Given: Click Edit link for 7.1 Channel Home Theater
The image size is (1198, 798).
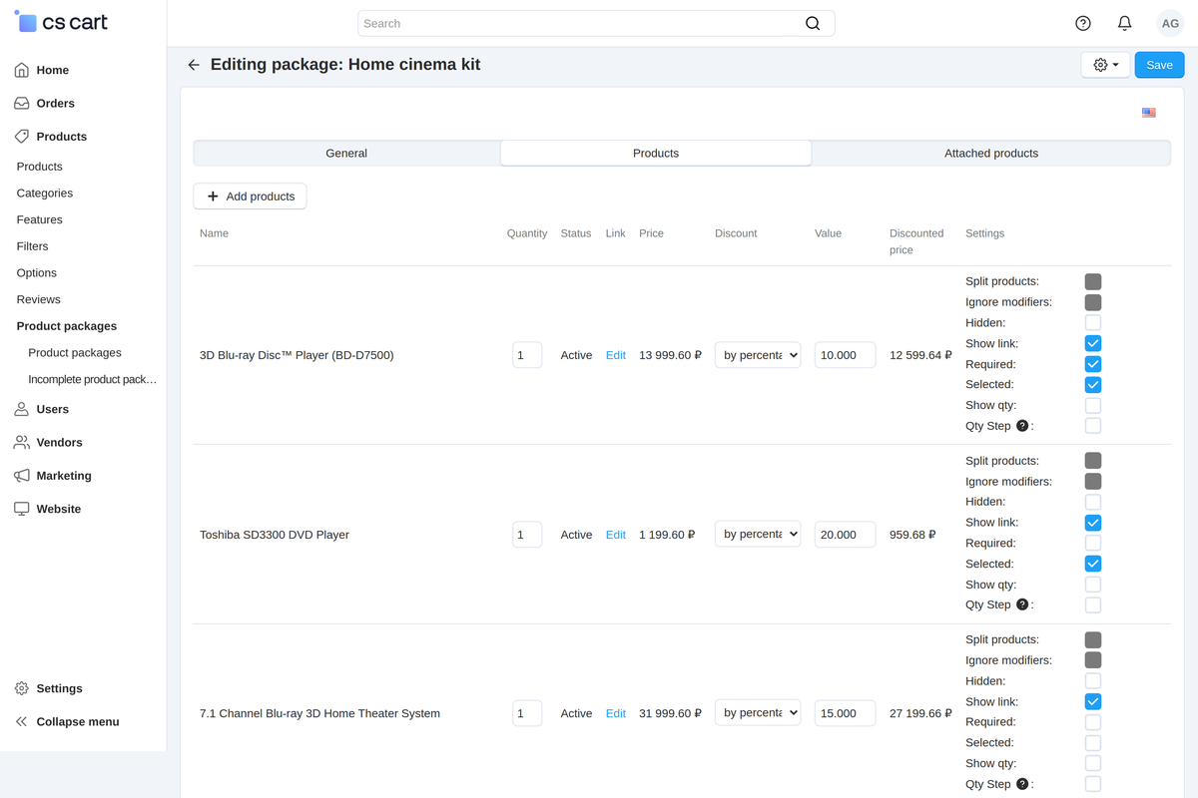Looking at the screenshot, I should [x=616, y=713].
